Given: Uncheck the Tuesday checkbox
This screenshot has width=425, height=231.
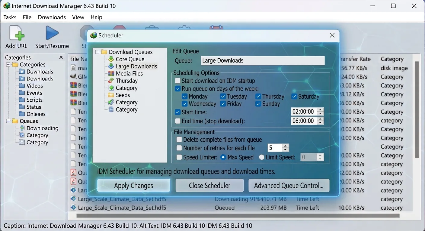Looking at the screenshot, I should (223, 97).
